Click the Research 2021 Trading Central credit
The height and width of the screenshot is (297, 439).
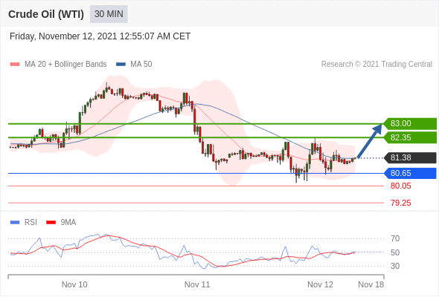click(x=376, y=65)
